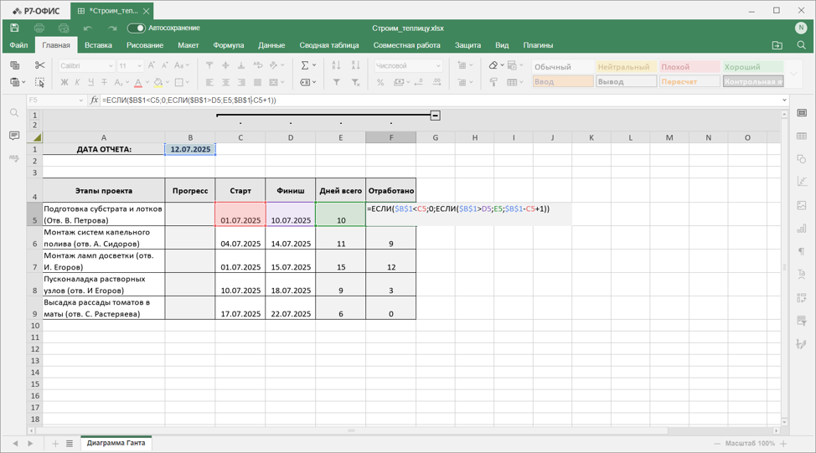Apply the Хороший cell style
816x453 pixels.
[x=752, y=67]
